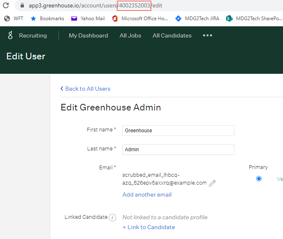Open the Bookmarks star folder
Viewport: 283px width, 239px height.
(x=47, y=19)
